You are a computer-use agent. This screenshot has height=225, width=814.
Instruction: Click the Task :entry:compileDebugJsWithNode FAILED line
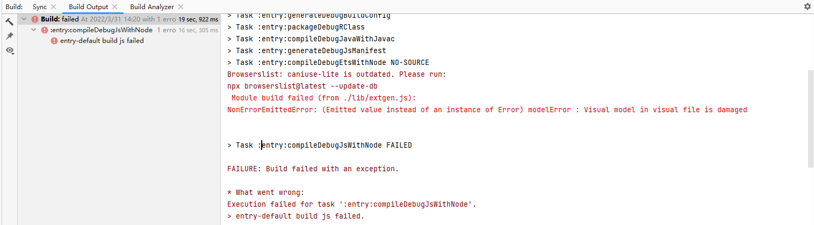click(x=319, y=145)
